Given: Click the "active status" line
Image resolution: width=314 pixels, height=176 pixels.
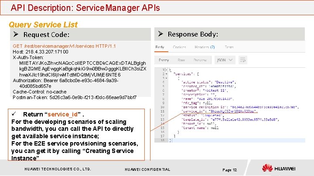Looking at the screenshot, I should [x=208, y=82].
